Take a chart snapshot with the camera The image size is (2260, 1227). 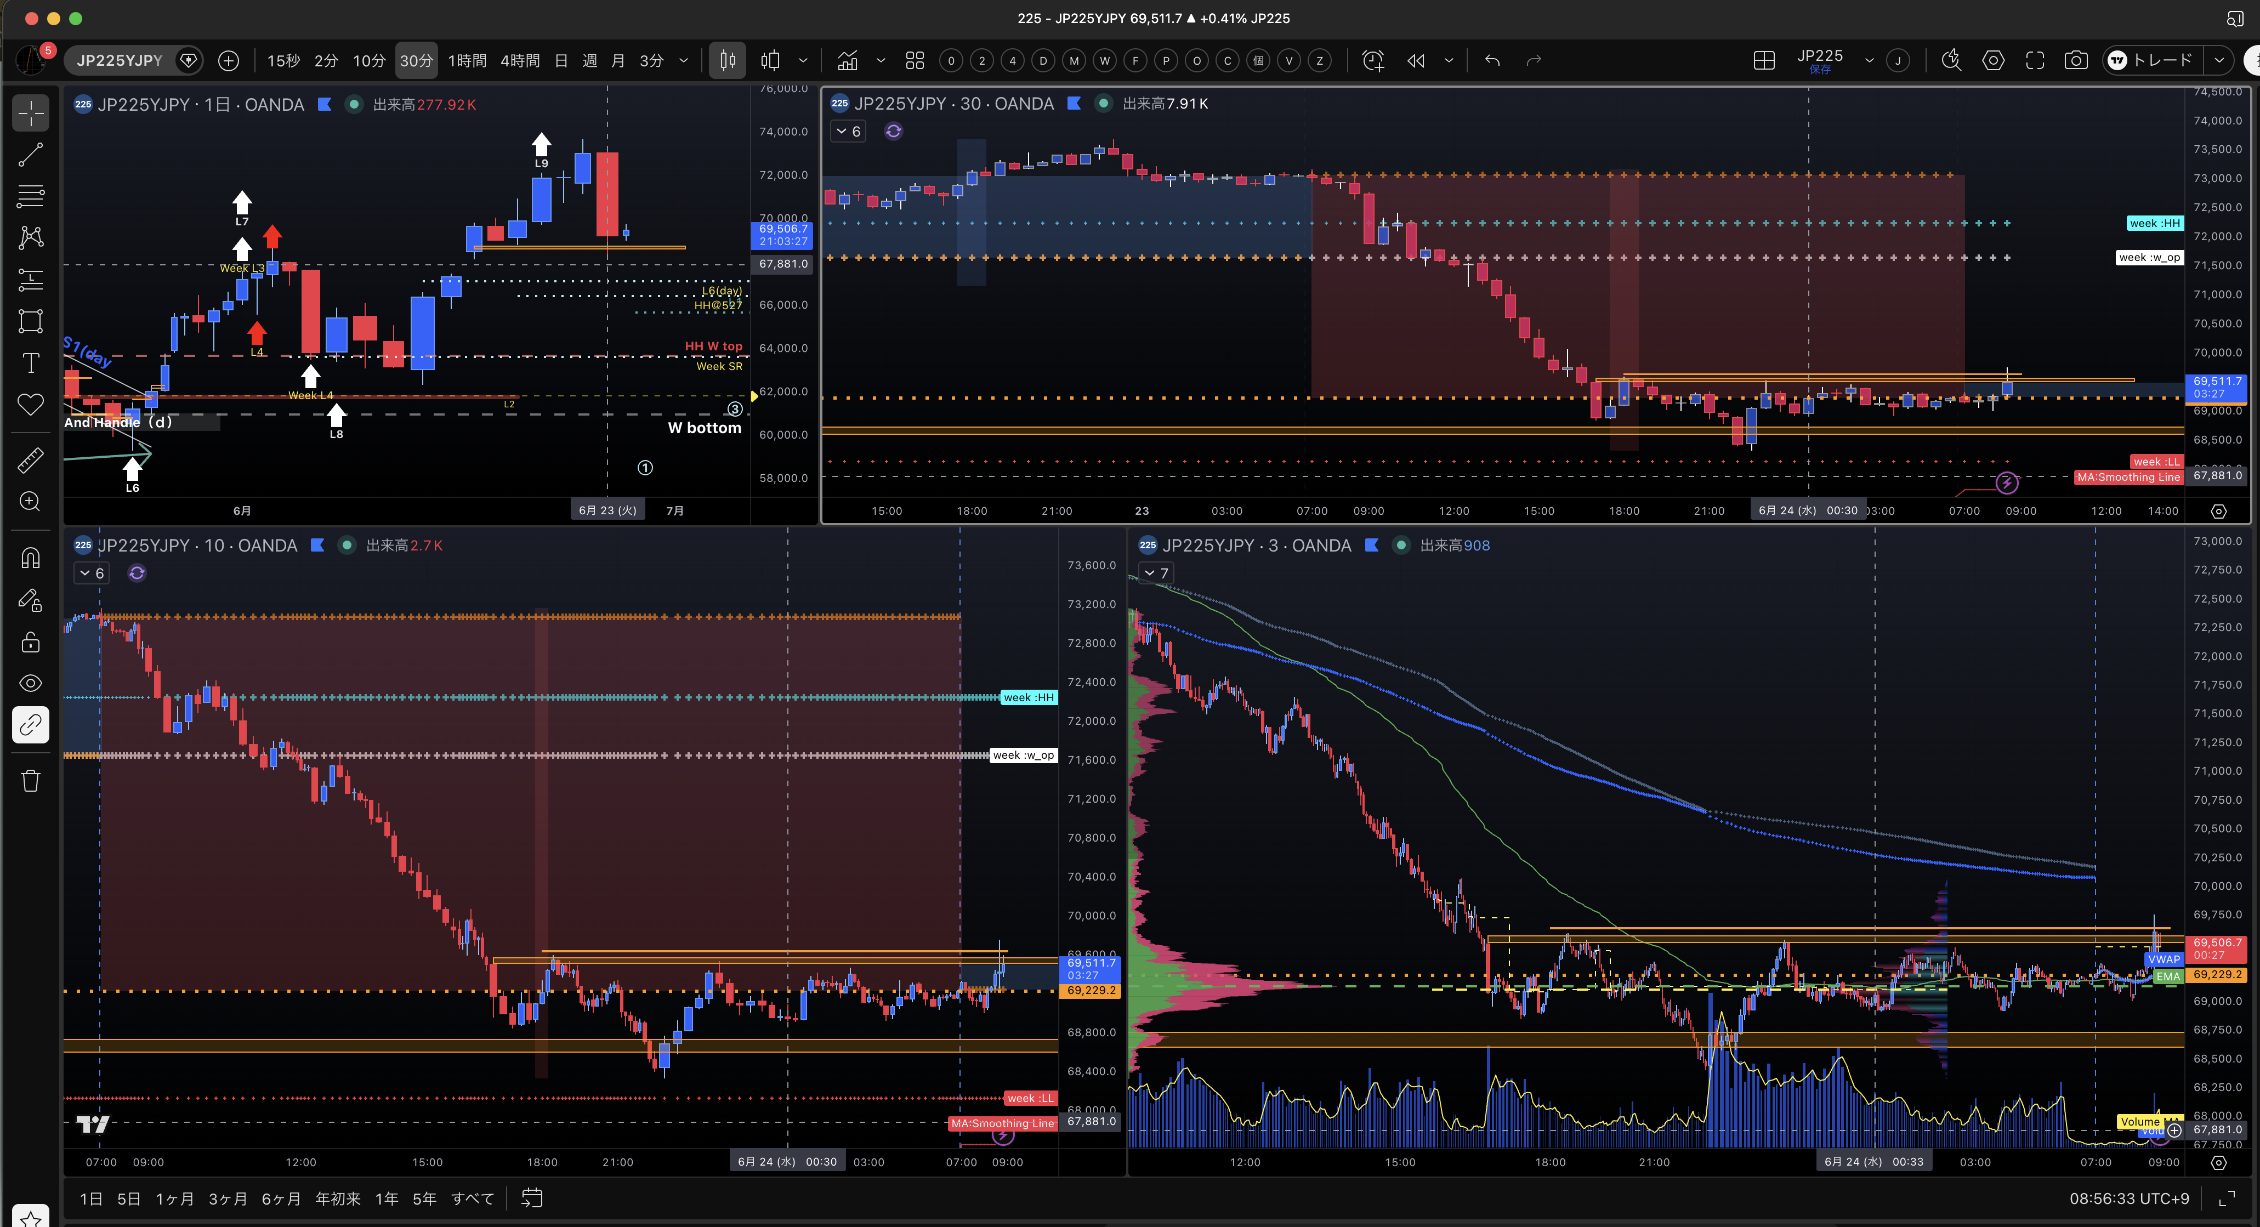2076,60
